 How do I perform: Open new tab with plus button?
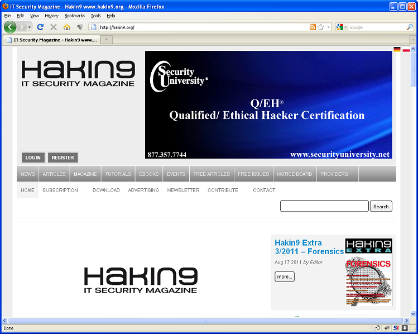coord(107,40)
